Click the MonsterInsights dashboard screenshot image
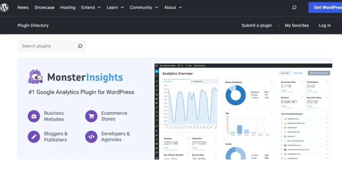The width and height of the screenshot is (342, 171). (243, 112)
